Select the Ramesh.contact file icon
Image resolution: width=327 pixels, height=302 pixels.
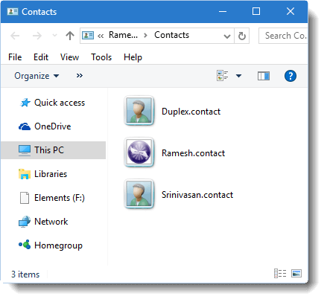(x=139, y=152)
